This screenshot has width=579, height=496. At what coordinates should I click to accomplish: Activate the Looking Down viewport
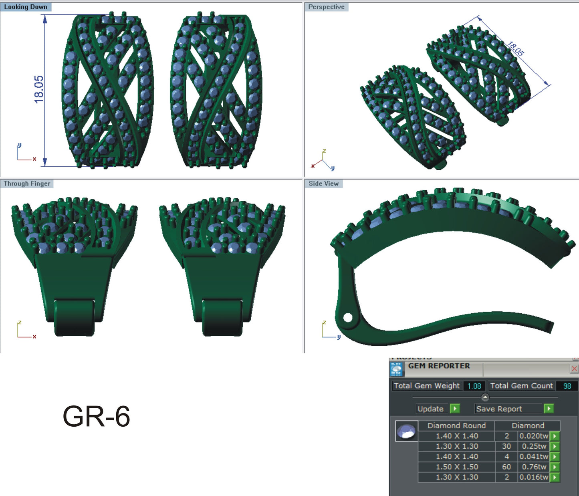click(x=26, y=7)
